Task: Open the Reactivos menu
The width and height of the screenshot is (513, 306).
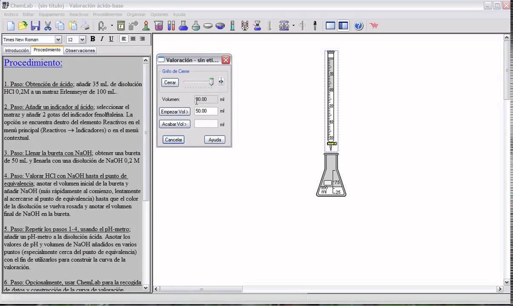Action: [79, 14]
